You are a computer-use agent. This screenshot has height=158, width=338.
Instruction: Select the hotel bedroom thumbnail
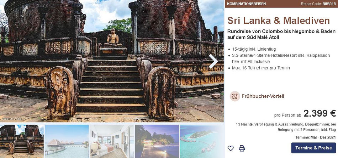tap(112, 141)
